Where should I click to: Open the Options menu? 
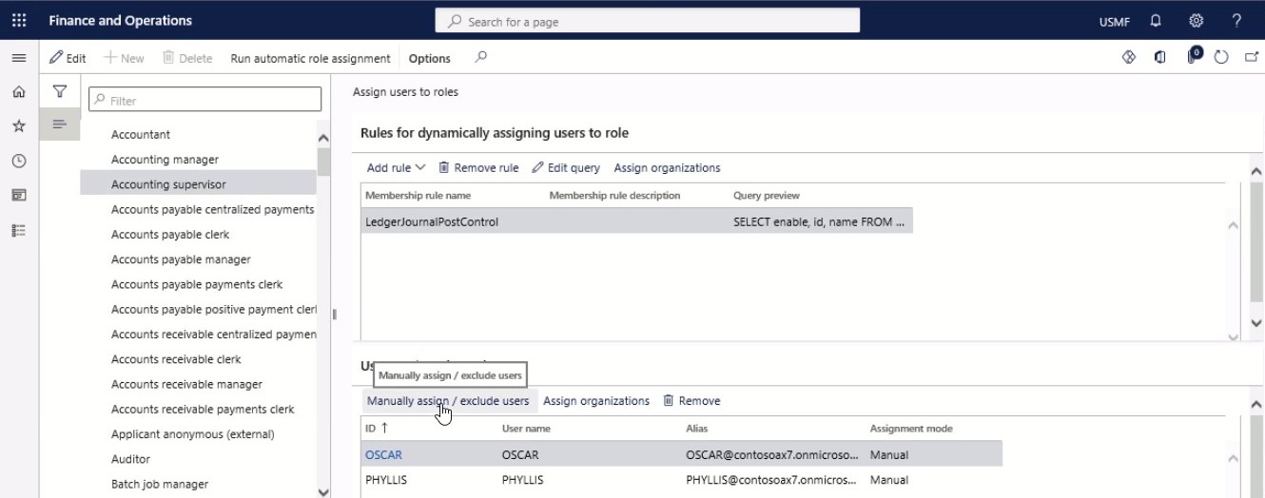click(x=430, y=58)
